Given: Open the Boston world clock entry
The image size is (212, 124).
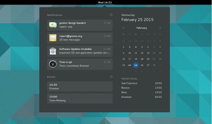Looking at the screenshot, I should click(142, 88).
